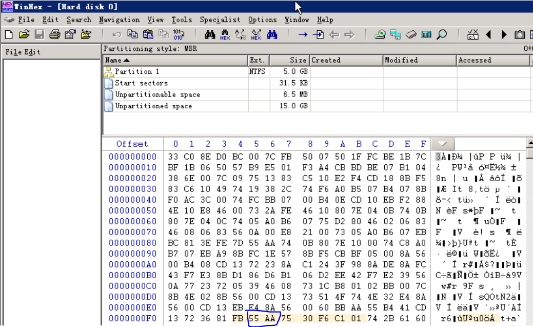
Task: Open the Properties toolbar icon
Action: pyautogui.click(x=70, y=34)
